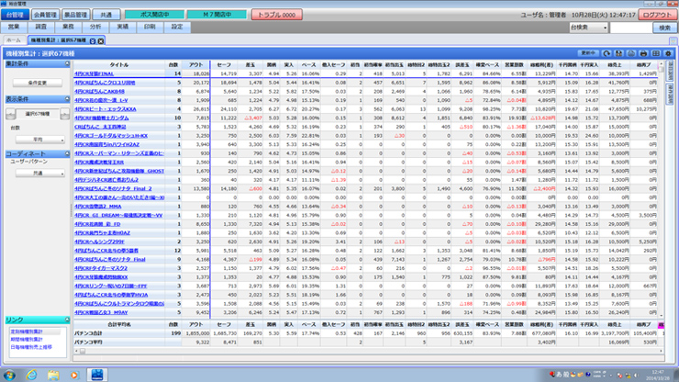Image resolution: width=679 pixels, height=382 pixels.
Task: Collapse the 集計条件 panel section
Action: (67, 63)
